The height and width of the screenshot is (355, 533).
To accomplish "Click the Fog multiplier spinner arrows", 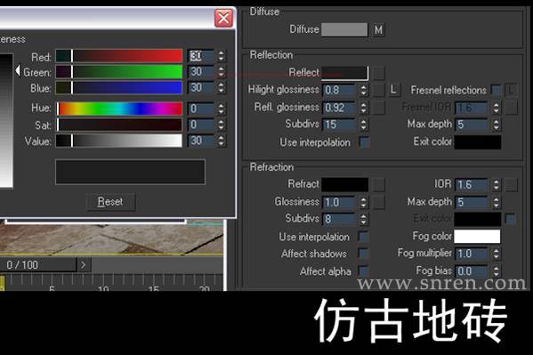I will coord(496,254).
